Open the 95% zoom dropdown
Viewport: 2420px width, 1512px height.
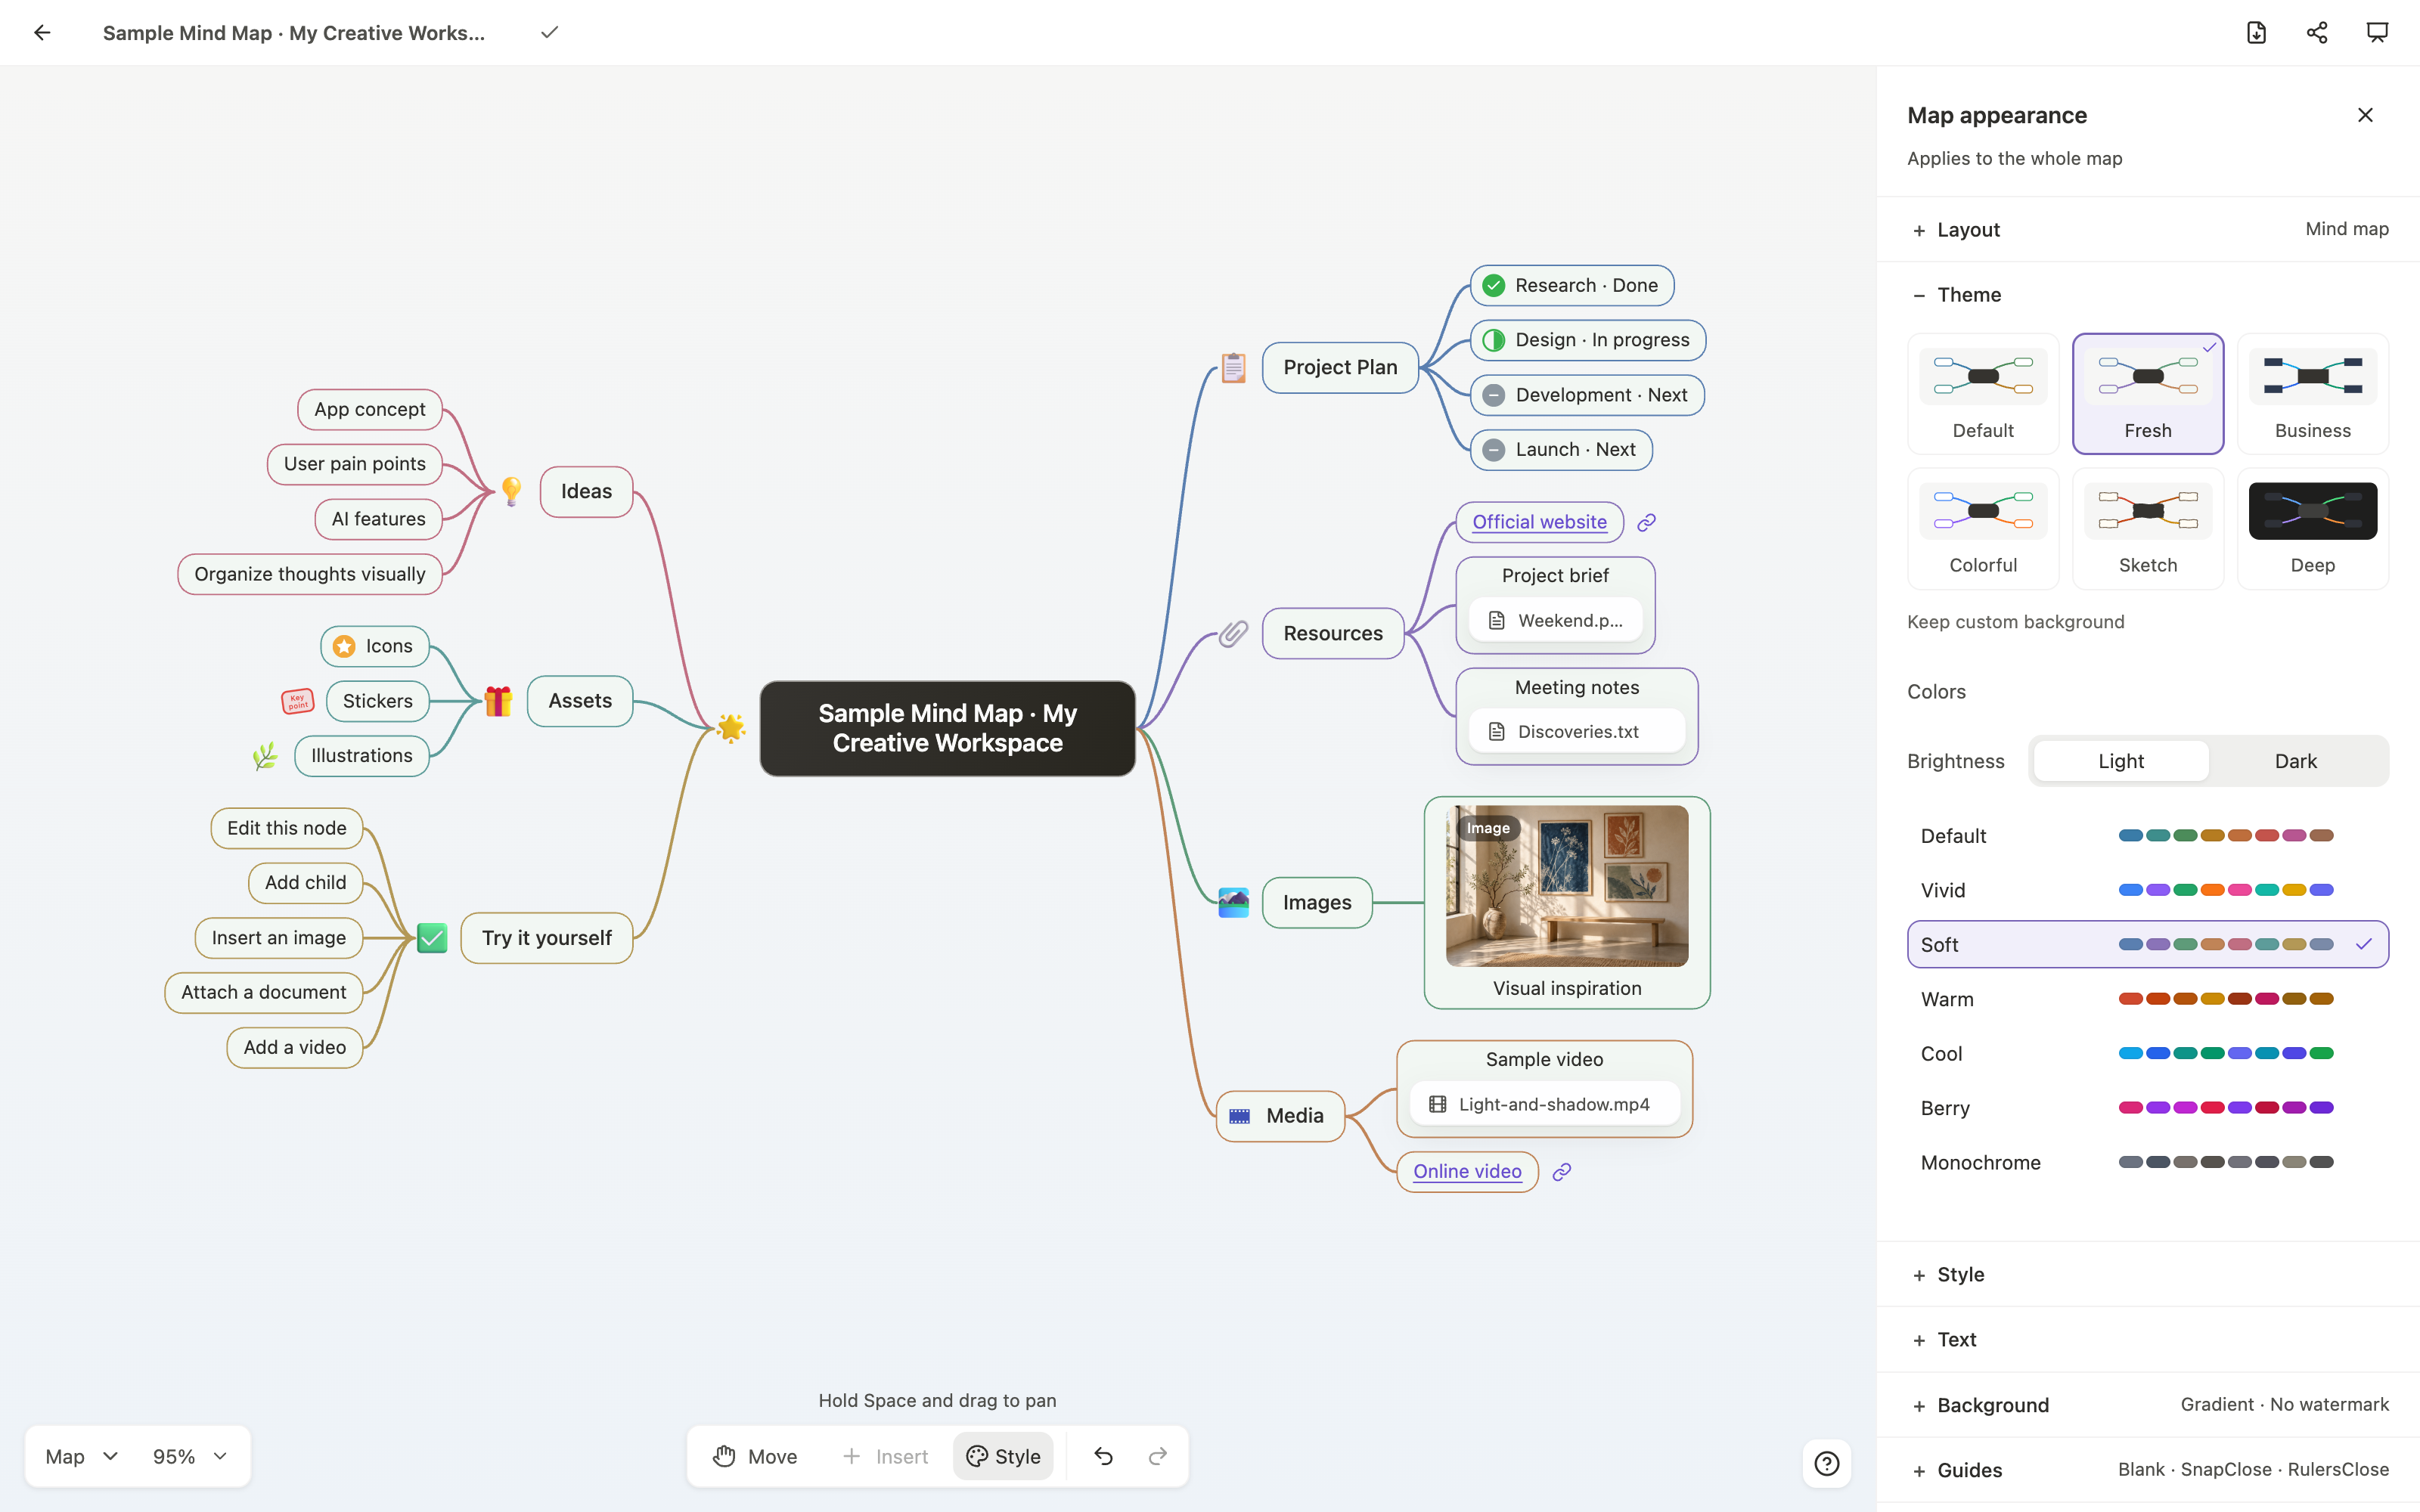(190, 1456)
